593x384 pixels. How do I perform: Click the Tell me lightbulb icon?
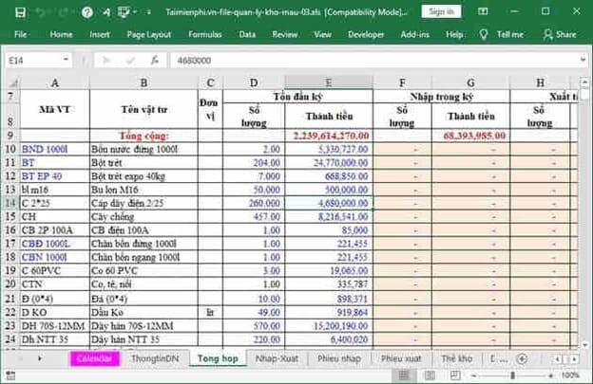click(484, 34)
